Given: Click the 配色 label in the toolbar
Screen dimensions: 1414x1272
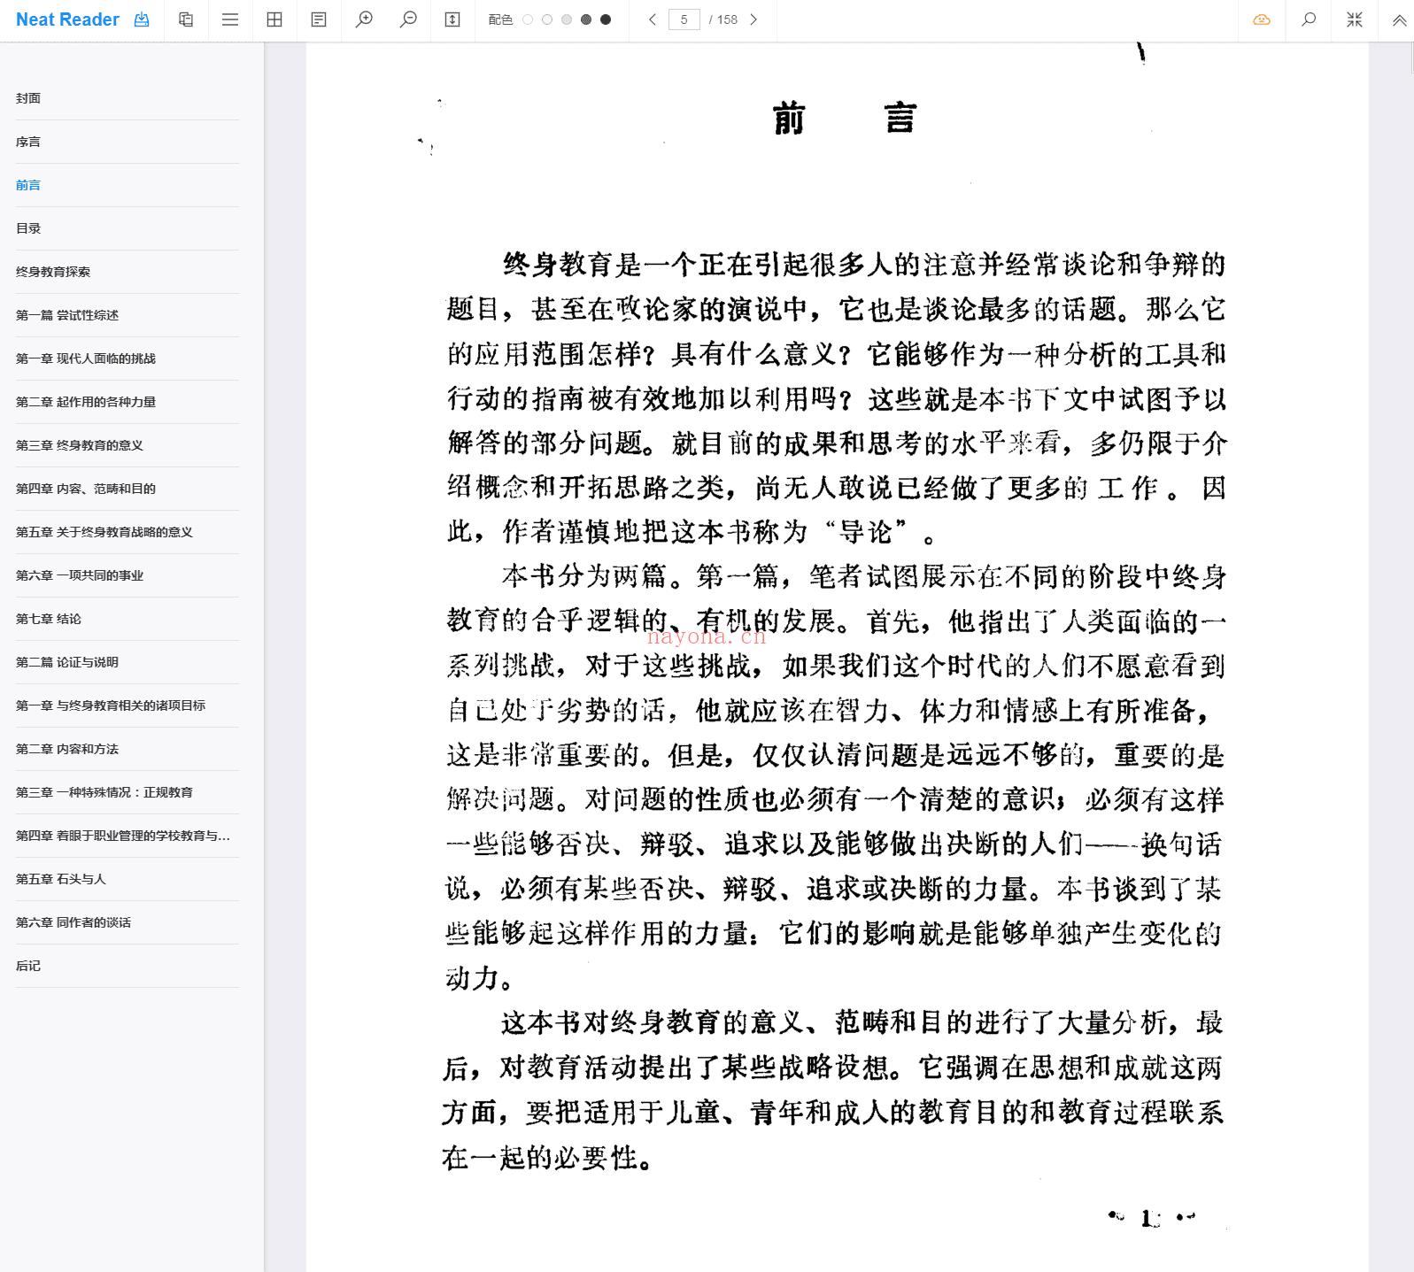Looking at the screenshot, I should [x=500, y=19].
